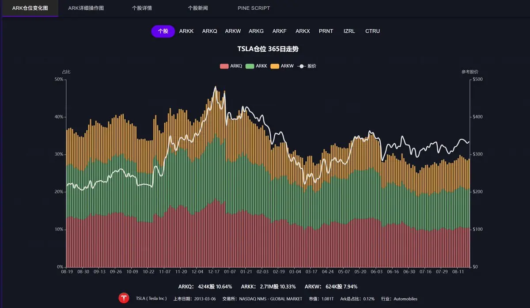The width and height of the screenshot is (530, 308).
Task: Open the 个股新闻 tab
Action: coord(197,8)
